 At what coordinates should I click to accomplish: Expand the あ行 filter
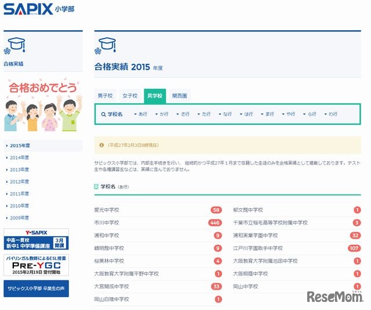[x=141, y=114]
